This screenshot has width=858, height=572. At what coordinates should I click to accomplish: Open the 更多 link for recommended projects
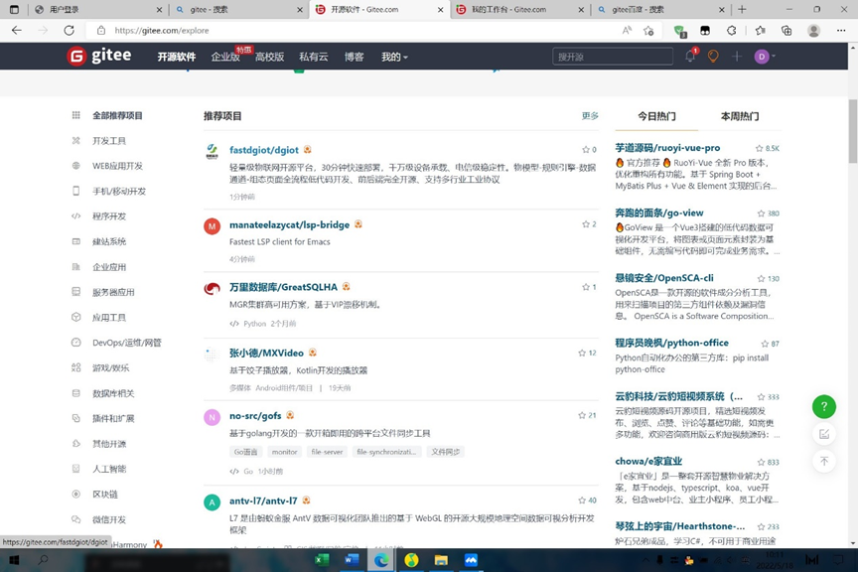(588, 116)
